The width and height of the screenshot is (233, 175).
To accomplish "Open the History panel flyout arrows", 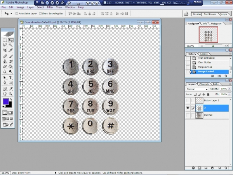I will pyautogui.click(x=230, y=54).
